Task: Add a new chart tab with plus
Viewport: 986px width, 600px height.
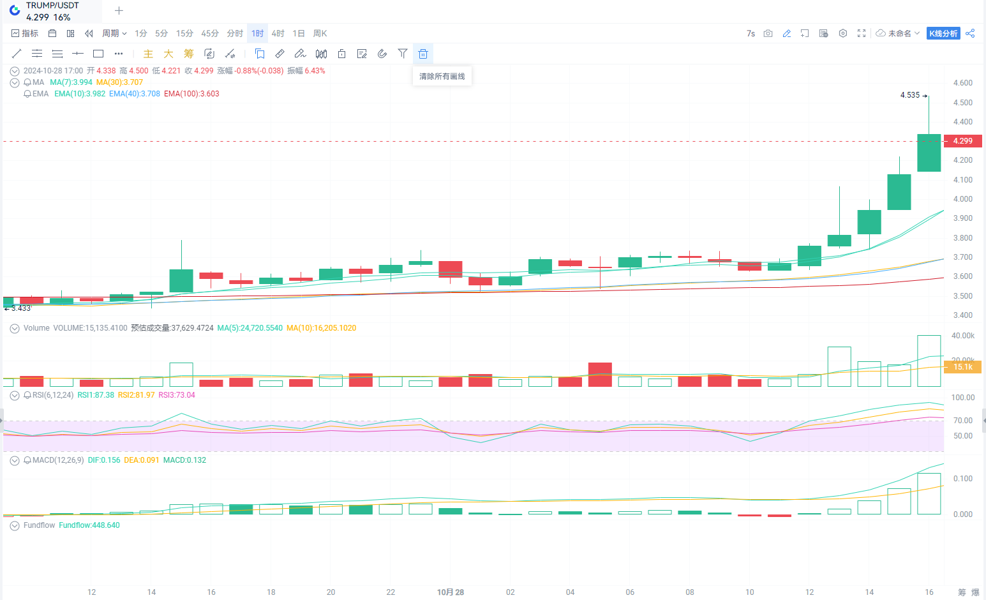Action: click(119, 11)
